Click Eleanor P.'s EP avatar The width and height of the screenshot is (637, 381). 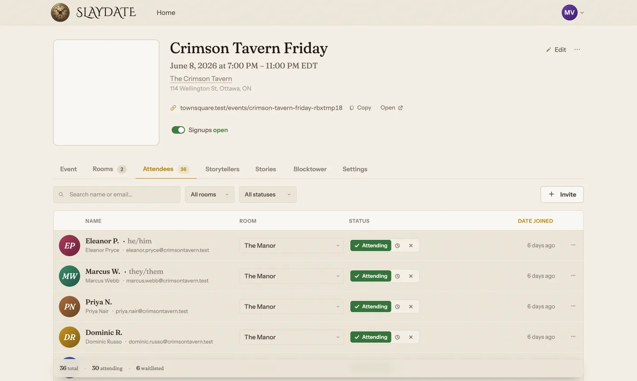69,246
